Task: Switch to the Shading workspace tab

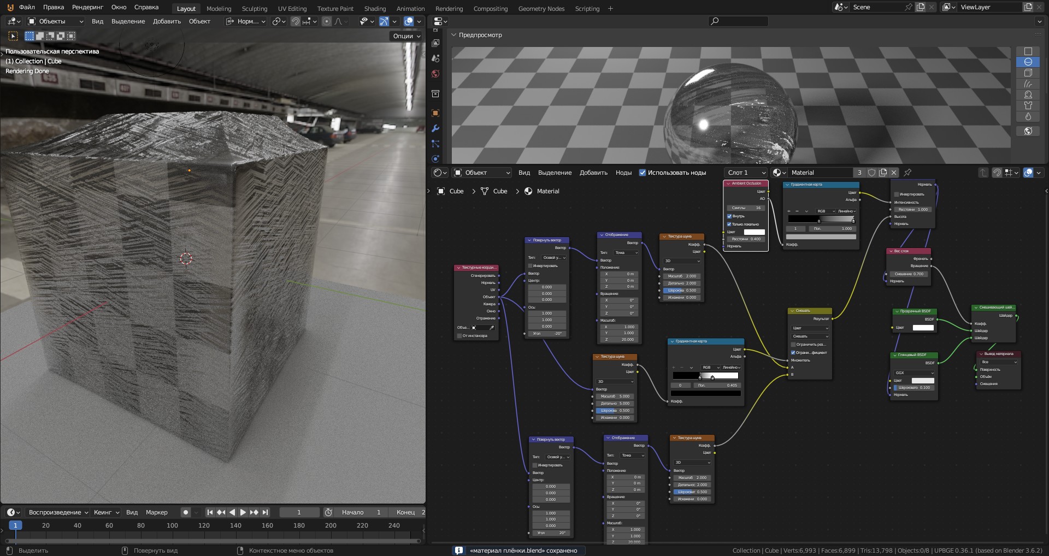Action: 375,9
